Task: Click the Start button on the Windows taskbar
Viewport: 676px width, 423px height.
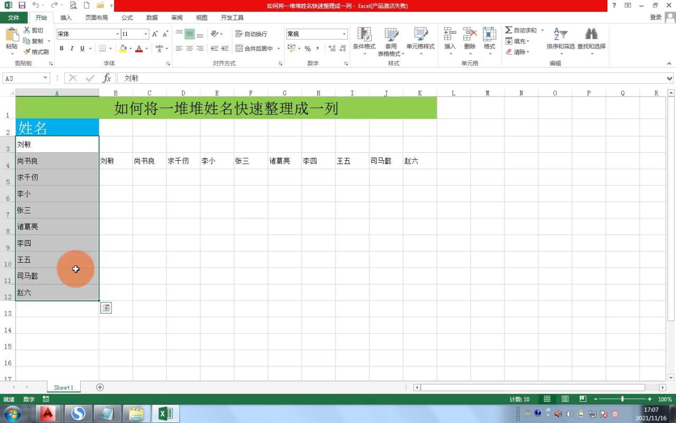Action: tap(13, 413)
